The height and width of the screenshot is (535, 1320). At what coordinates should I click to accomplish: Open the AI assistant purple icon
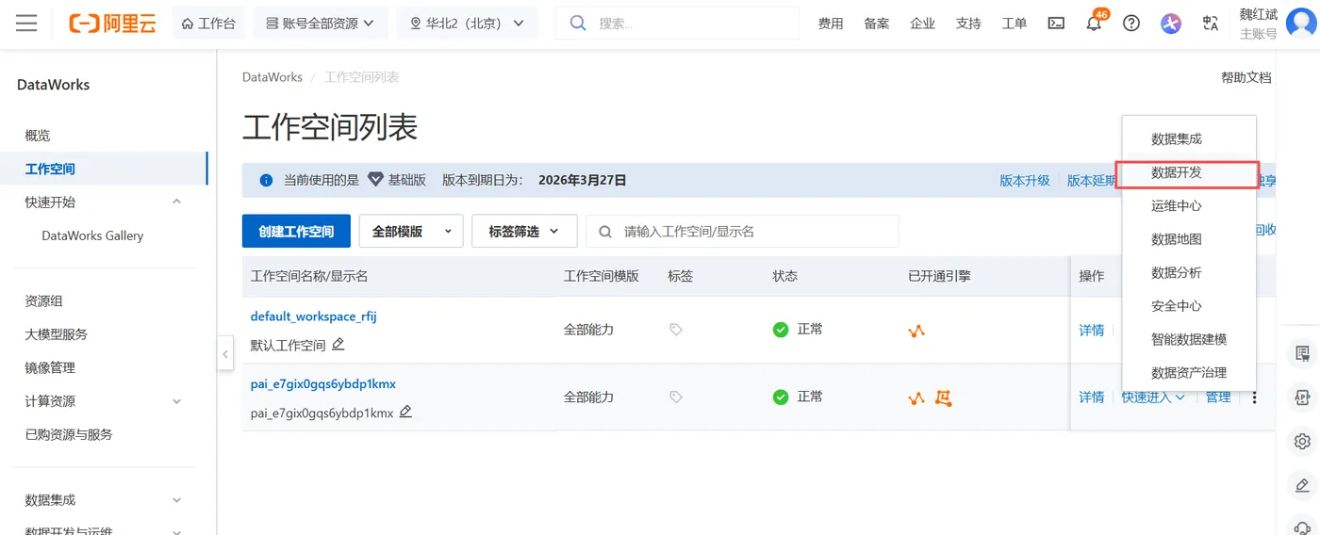[1171, 24]
